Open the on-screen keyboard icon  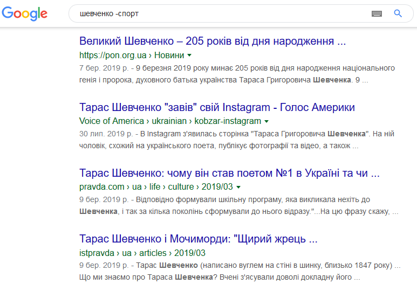tap(377, 13)
